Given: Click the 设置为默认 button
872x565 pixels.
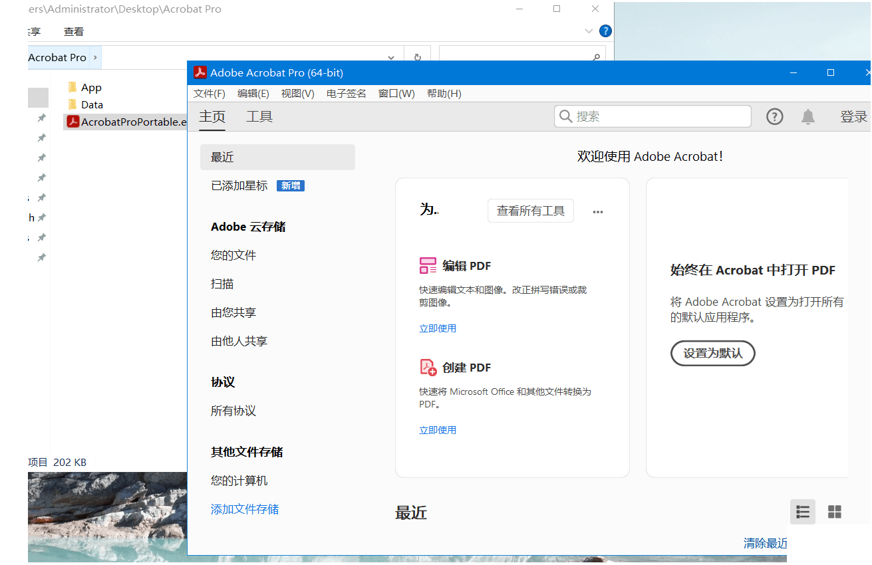Looking at the screenshot, I should click(x=713, y=353).
